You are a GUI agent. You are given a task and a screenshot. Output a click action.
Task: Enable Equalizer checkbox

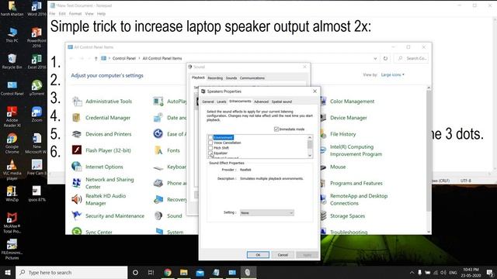(210, 153)
